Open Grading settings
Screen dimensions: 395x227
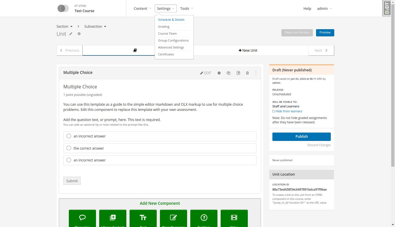[x=164, y=27]
